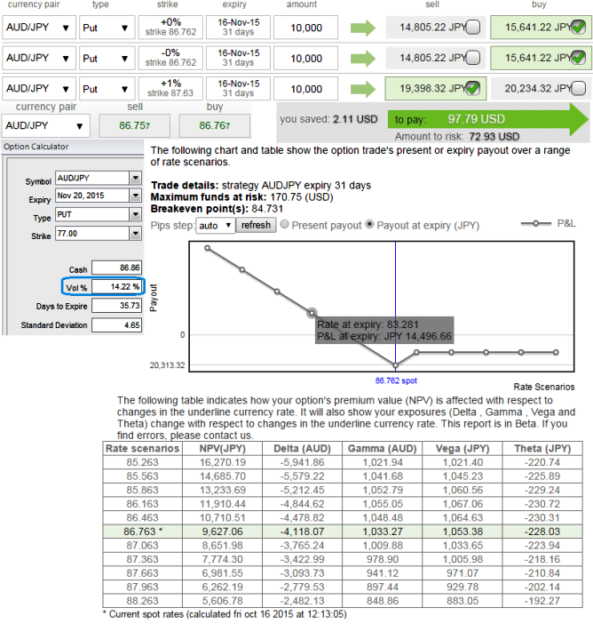Click sell price 14,805.22 JPY in +0% row
593x624 pixels.
432,28
